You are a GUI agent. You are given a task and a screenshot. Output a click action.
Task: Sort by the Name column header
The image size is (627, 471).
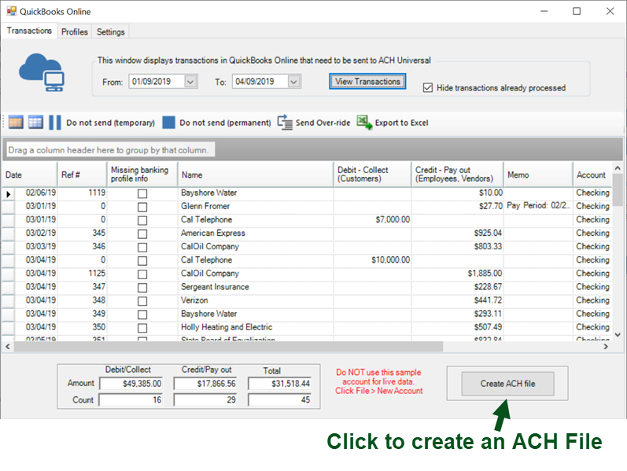(256, 175)
